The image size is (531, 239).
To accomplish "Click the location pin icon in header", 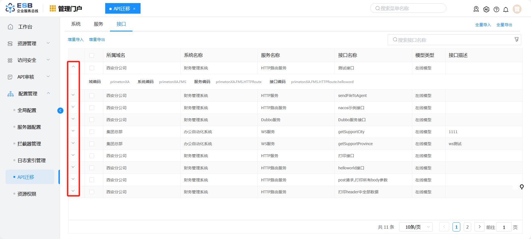I will coord(476,9).
